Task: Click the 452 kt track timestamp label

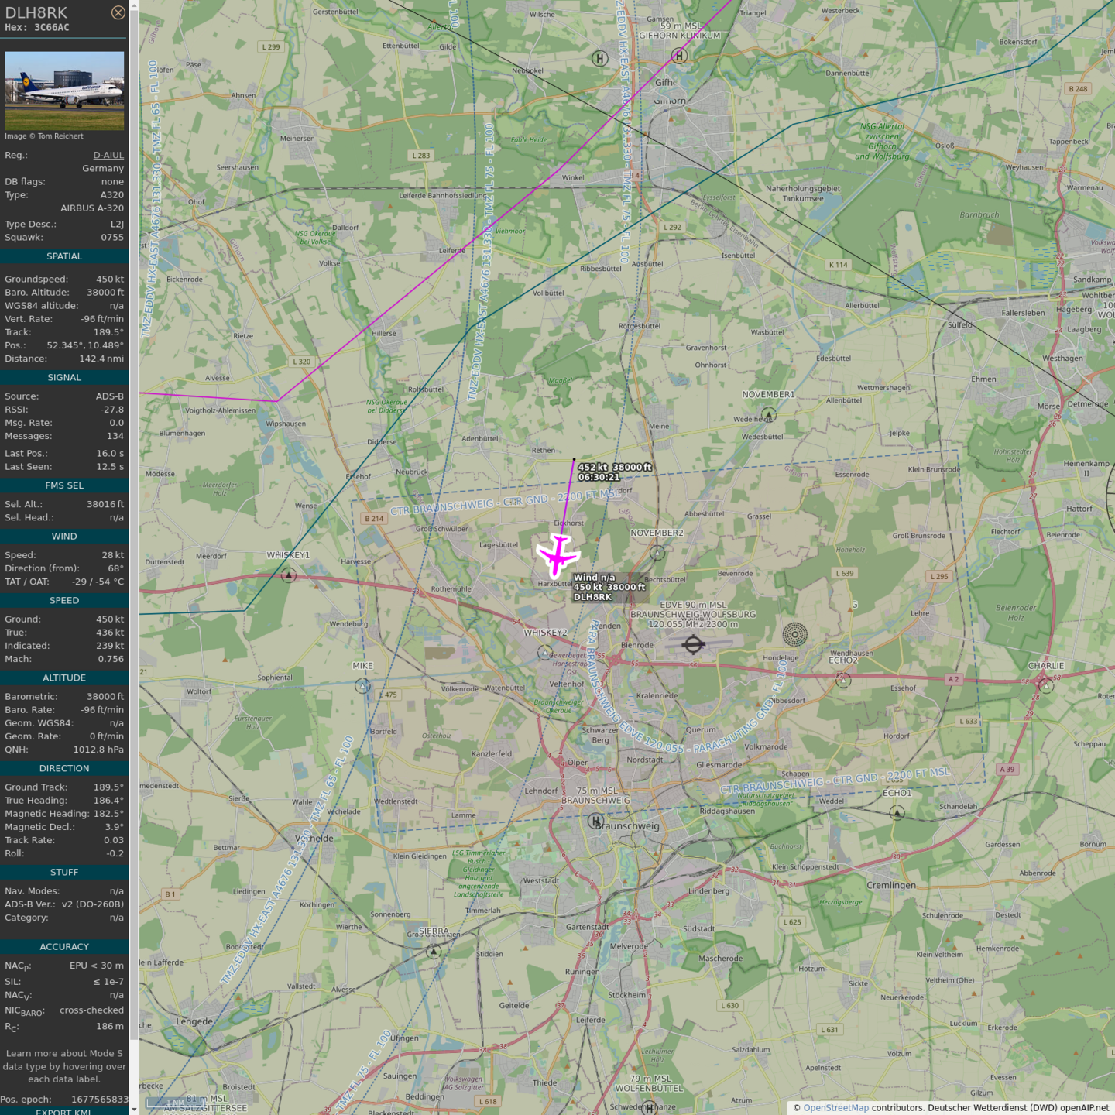Action: click(614, 472)
